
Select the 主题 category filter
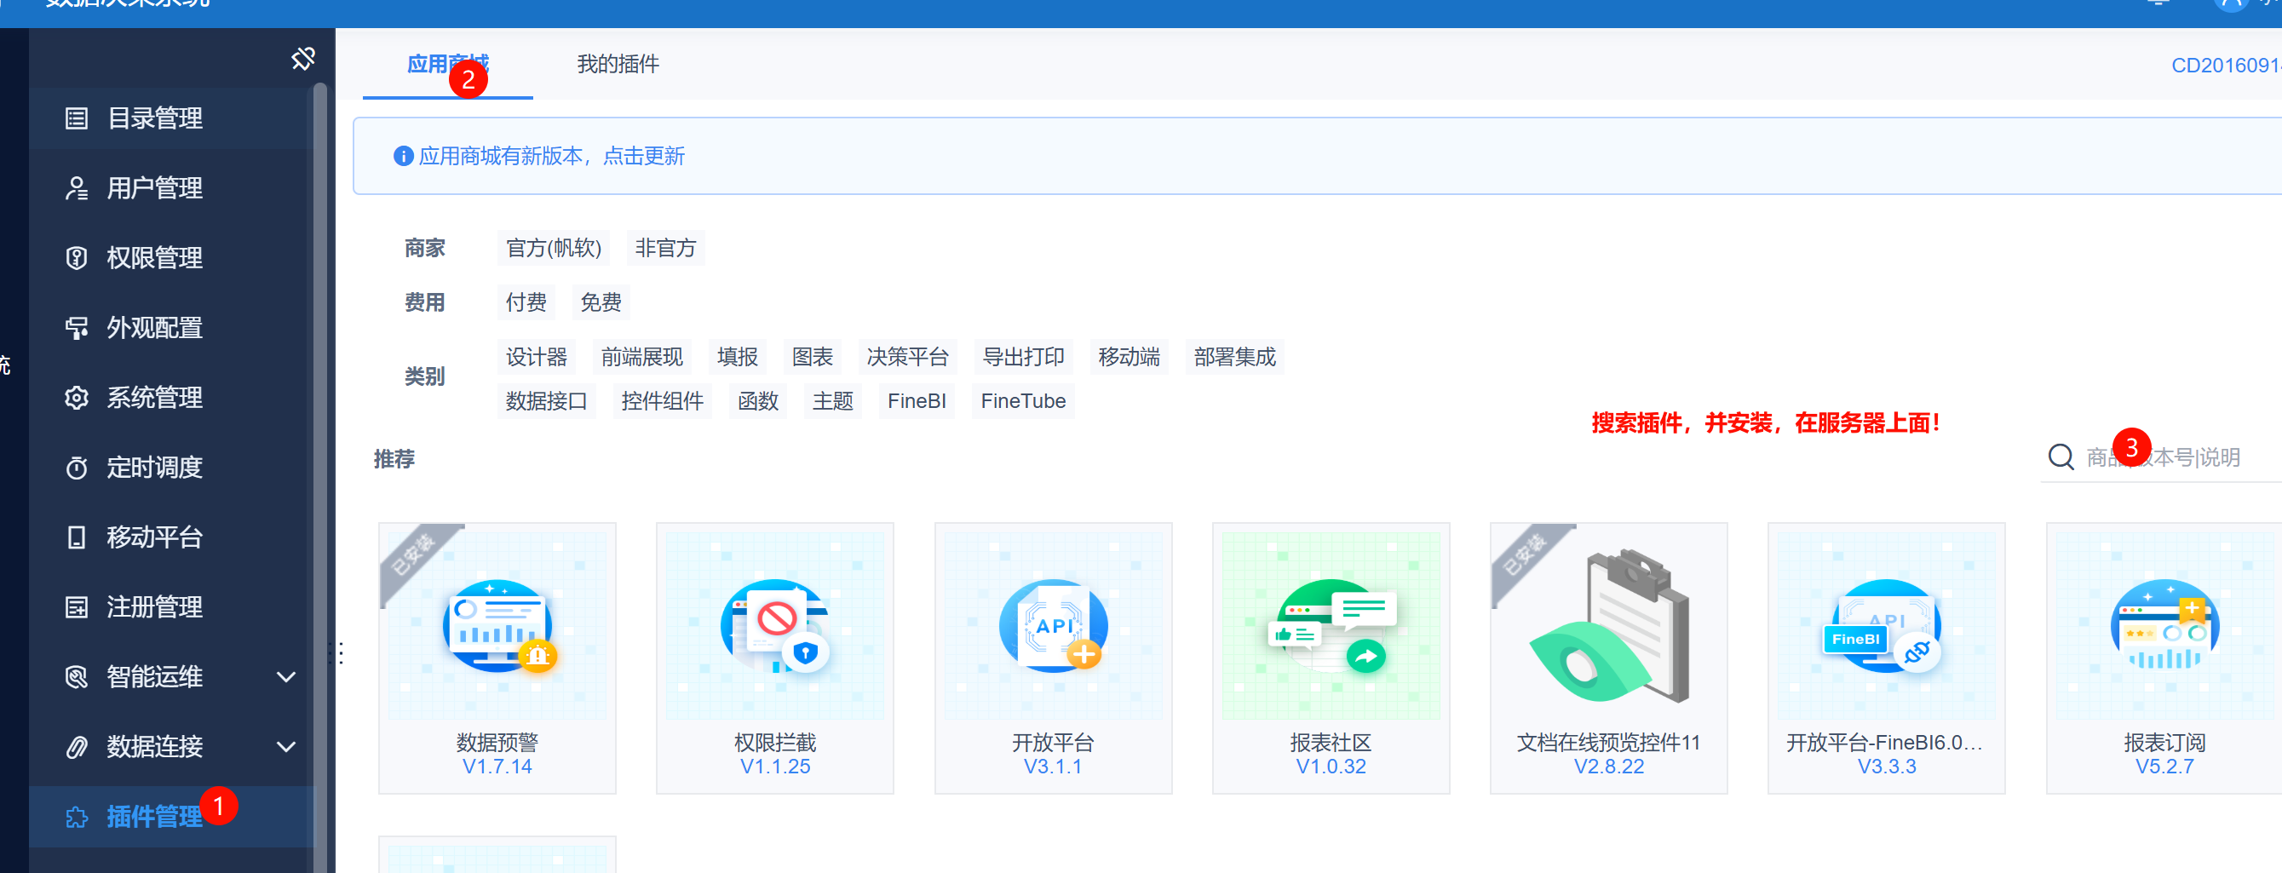(x=833, y=402)
